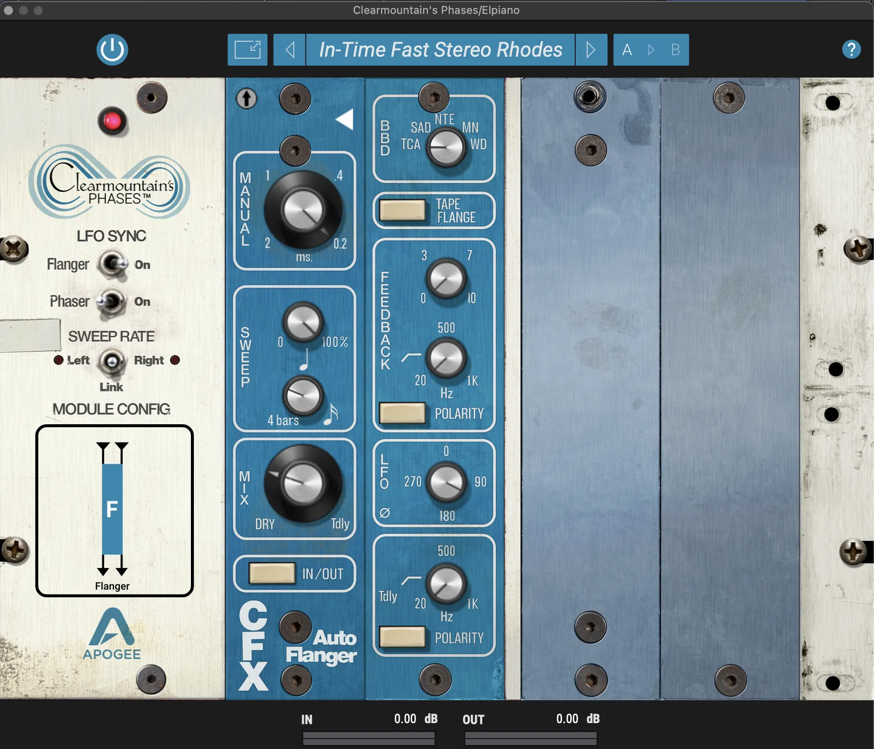Click the second empty blue module slot
Image resolution: width=874 pixels, height=749 pixels.
[730, 388]
